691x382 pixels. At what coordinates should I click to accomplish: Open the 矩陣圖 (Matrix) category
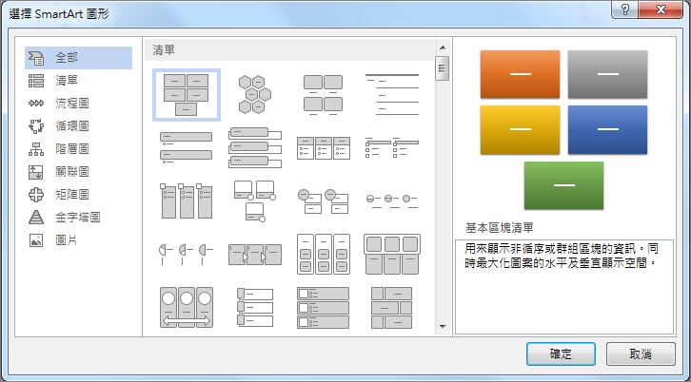tap(78, 195)
